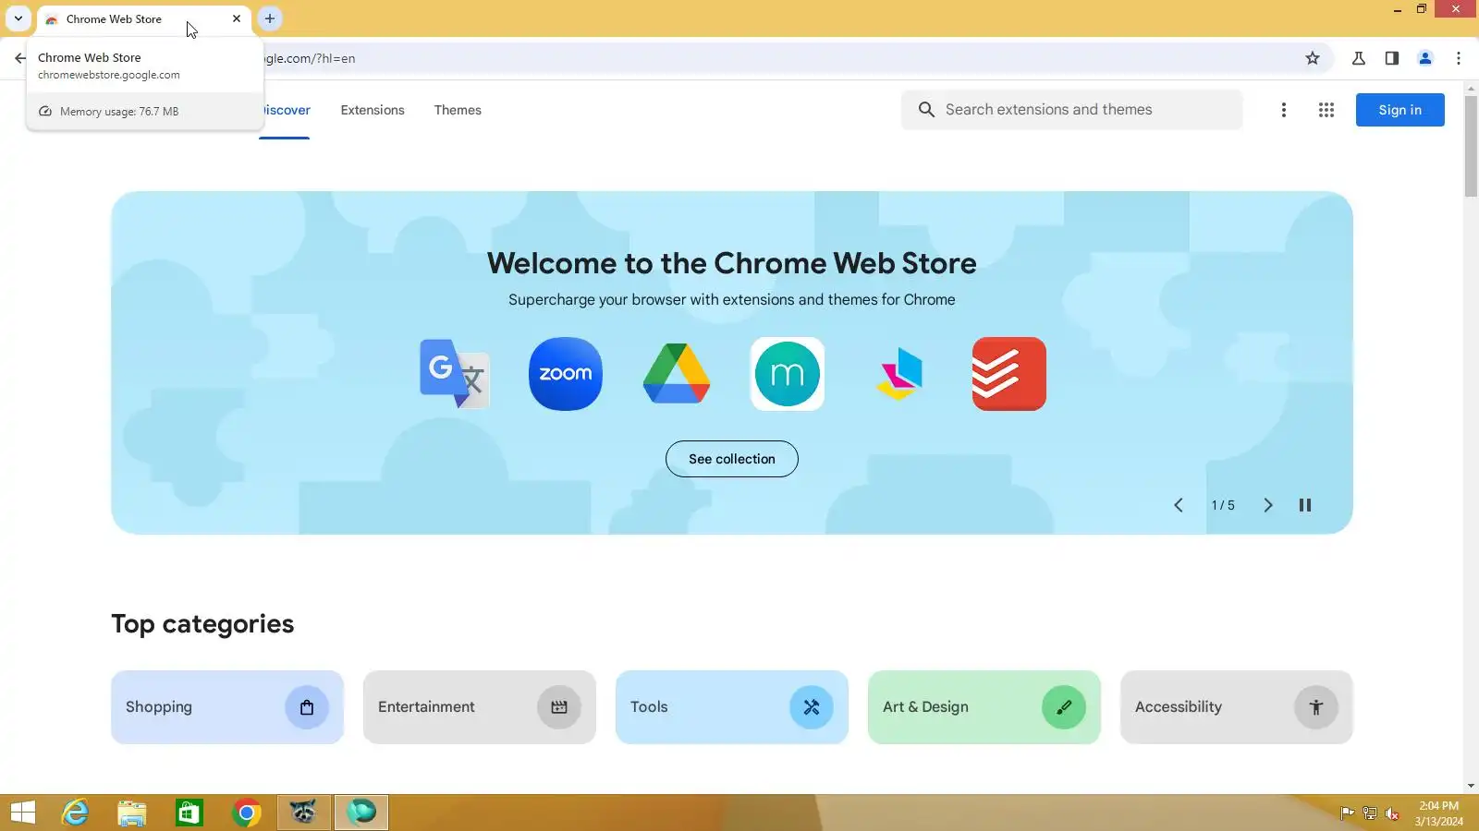This screenshot has height=831, width=1479.
Task: Open the three-dot more options menu beside search
Action: 1283,110
